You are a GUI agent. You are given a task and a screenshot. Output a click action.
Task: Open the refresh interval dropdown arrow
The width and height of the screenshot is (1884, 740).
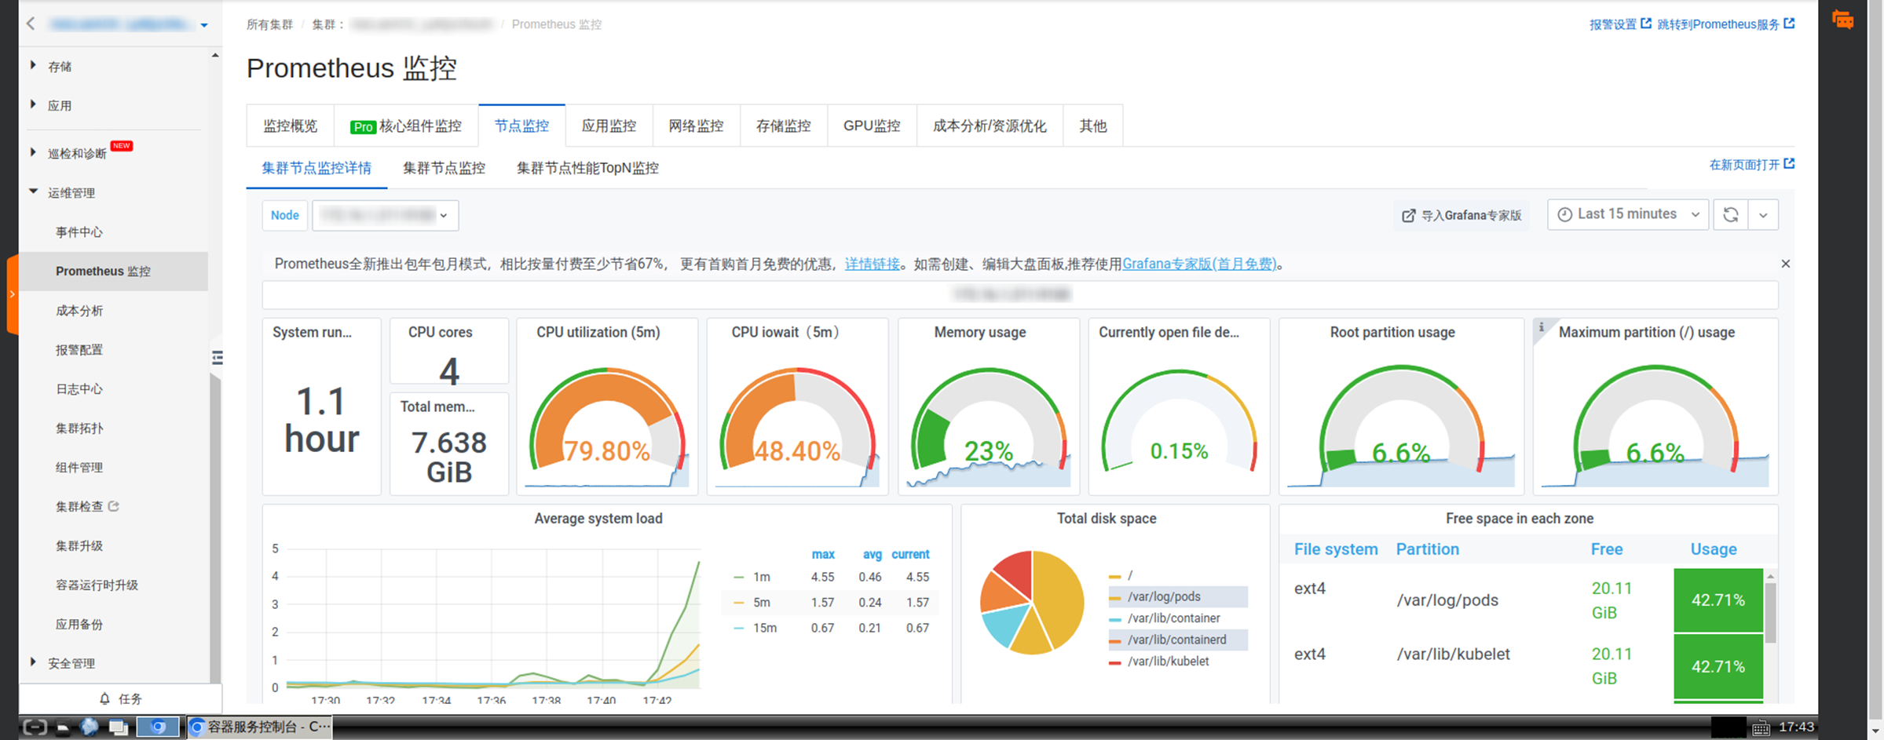[1763, 215]
